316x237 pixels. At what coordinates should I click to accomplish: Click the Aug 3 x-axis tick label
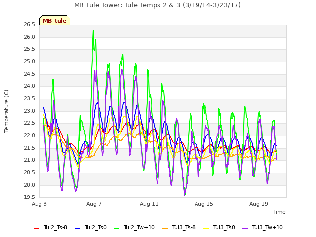coord(39,204)
